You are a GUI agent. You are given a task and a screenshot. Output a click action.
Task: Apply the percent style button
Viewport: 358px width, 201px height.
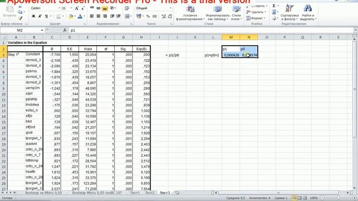pyautogui.click(x=148, y=16)
